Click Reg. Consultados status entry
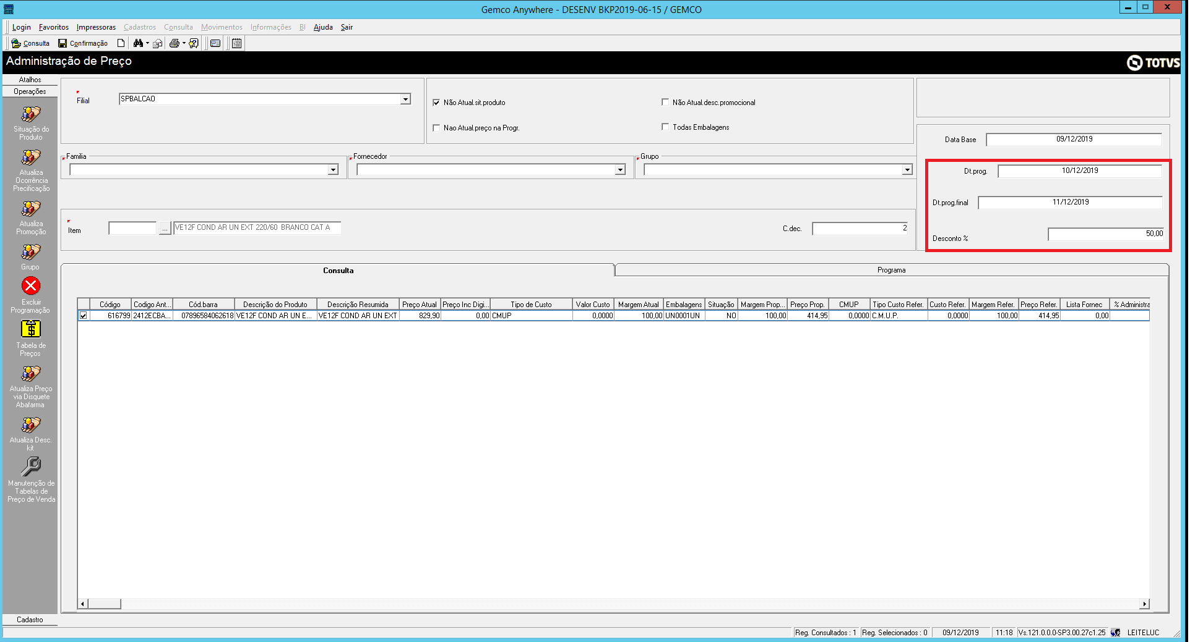 (x=826, y=633)
